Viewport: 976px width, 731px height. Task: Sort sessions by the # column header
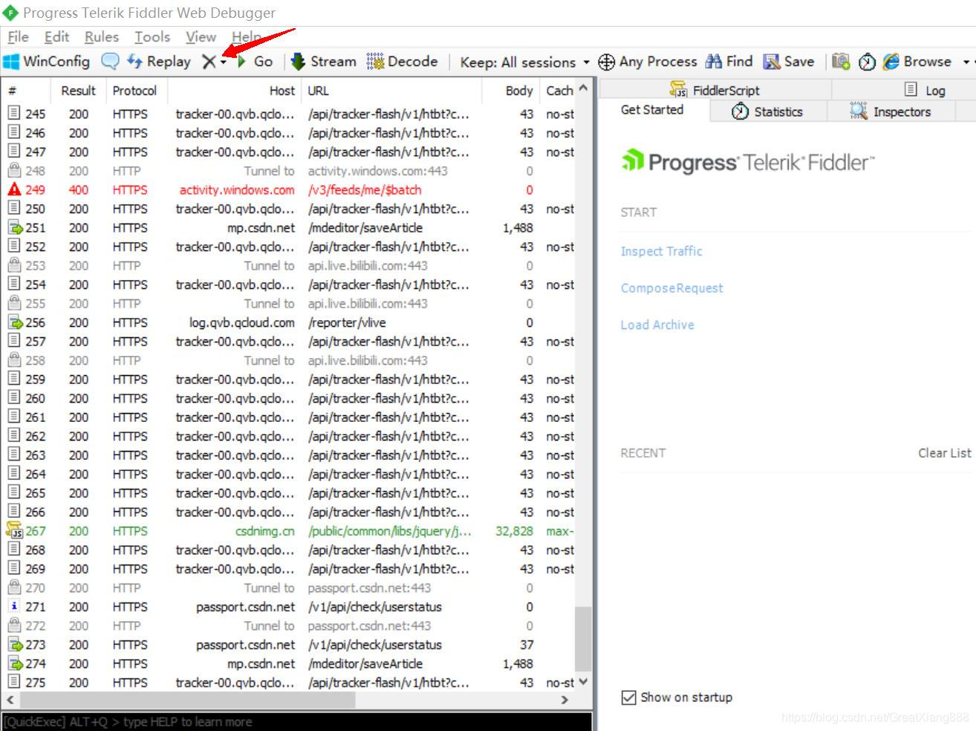[26, 91]
